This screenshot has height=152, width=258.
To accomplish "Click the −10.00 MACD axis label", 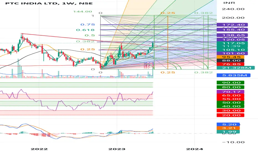I will coord(233,142).
